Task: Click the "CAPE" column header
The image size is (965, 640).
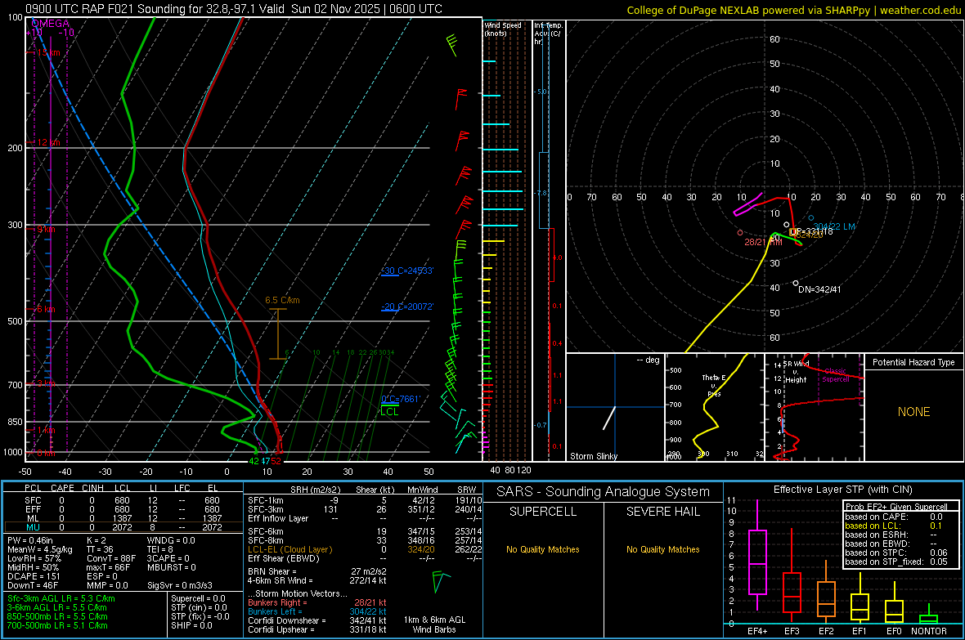Action: [62, 488]
